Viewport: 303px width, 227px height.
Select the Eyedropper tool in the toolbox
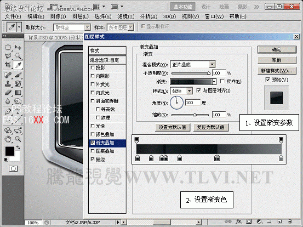click(x=18, y=65)
